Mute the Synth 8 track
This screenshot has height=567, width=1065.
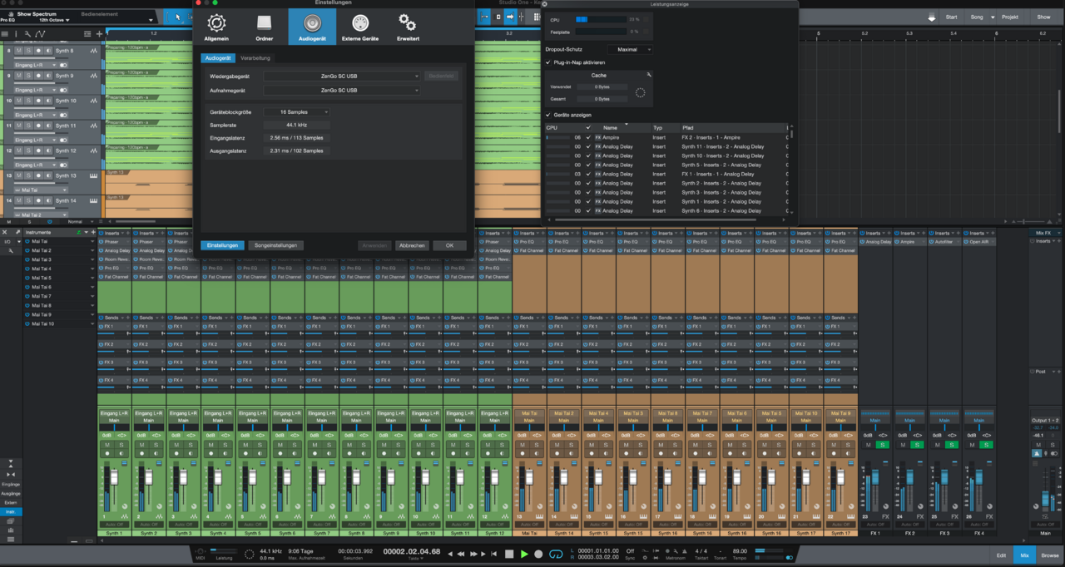[18, 51]
